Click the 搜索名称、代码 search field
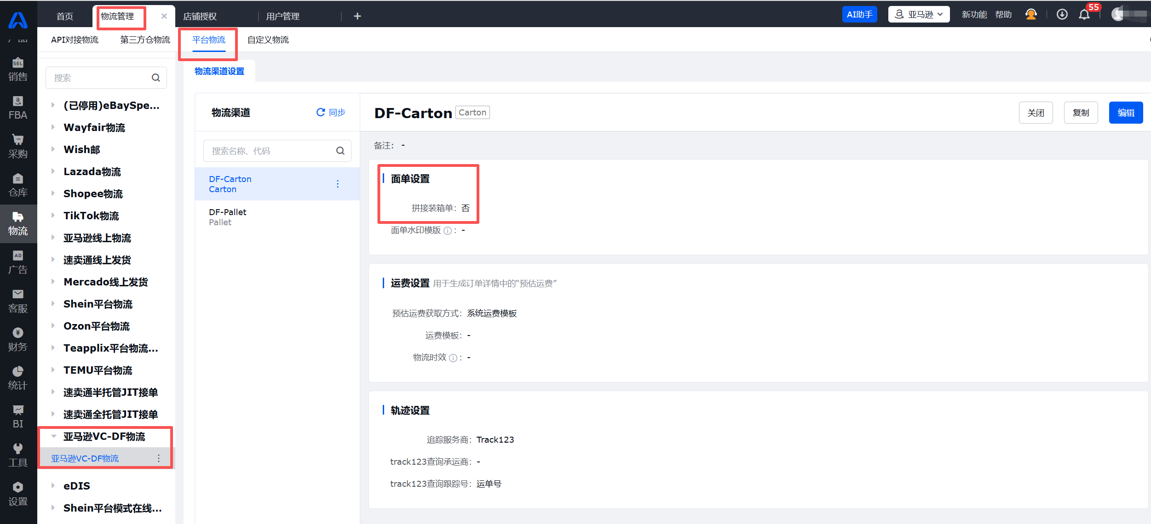This screenshot has height=524, width=1151. pos(271,151)
